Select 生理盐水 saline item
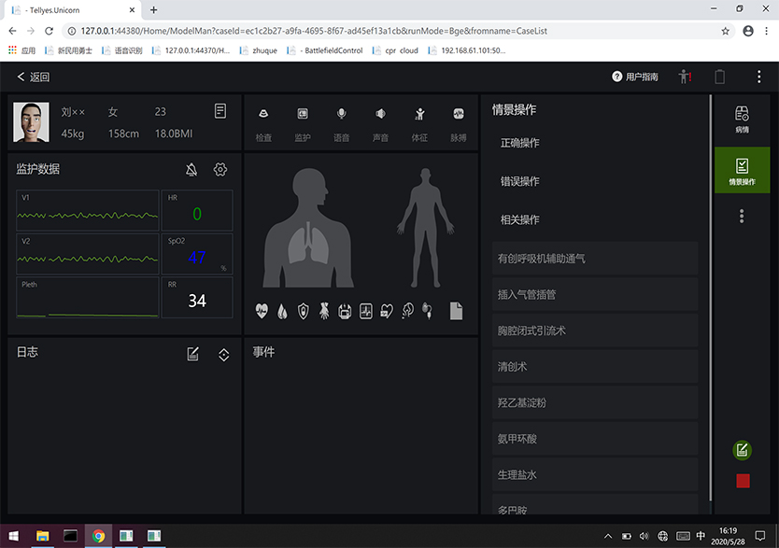Screen dimensions: 779x548 click(595, 474)
